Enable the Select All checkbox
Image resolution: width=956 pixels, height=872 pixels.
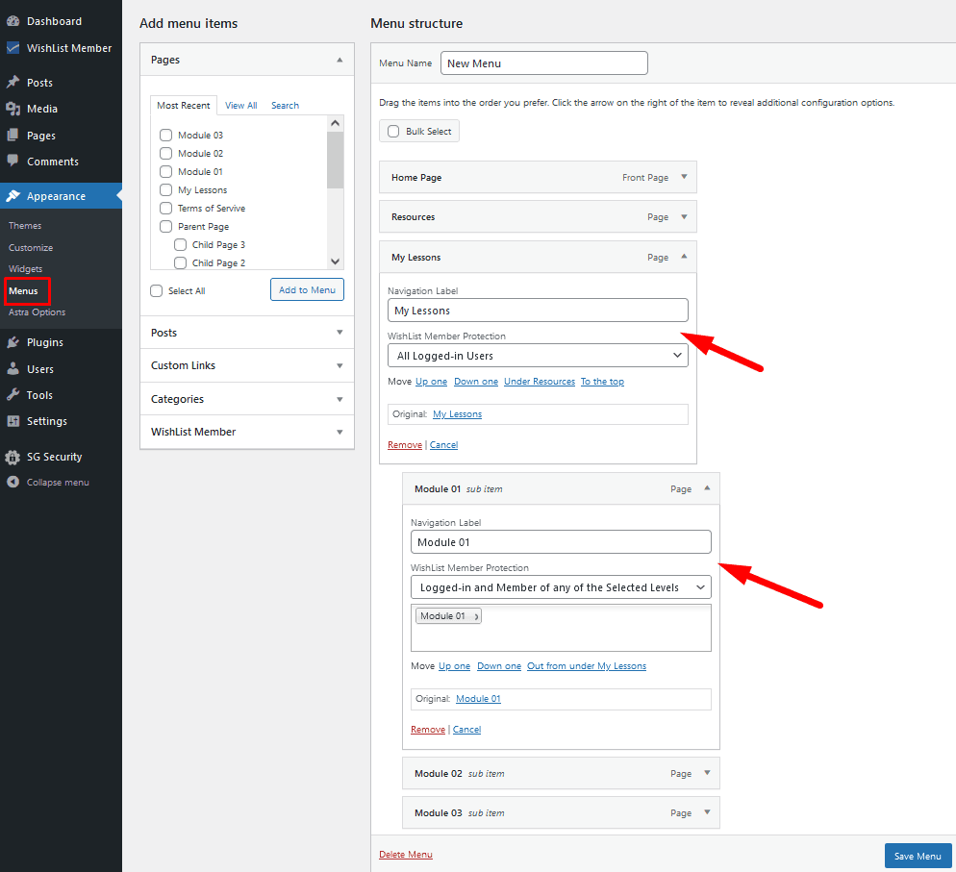[157, 290]
